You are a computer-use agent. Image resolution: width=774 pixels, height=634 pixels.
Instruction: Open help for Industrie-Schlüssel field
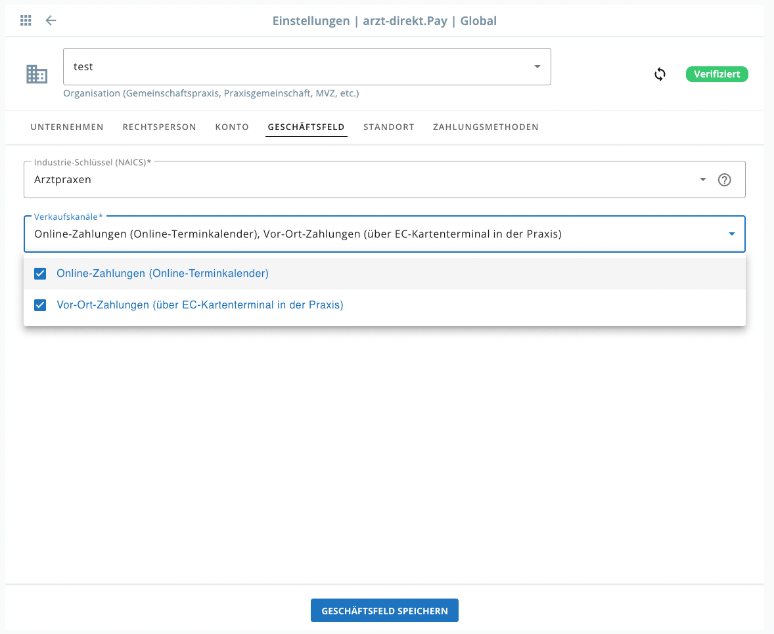tap(724, 180)
